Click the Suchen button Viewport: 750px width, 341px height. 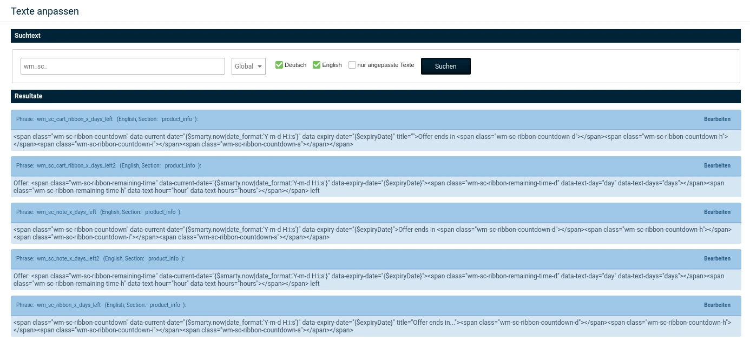point(446,66)
